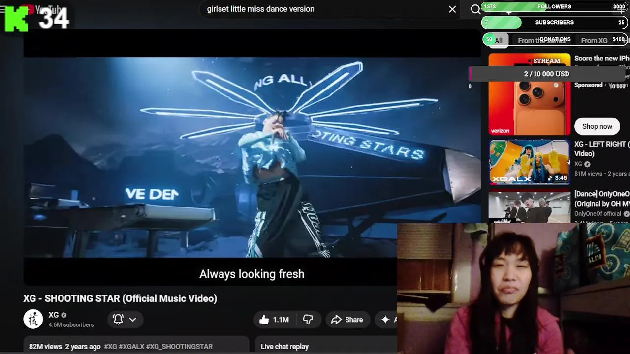The width and height of the screenshot is (630, 354).
Task: Click the Shop now button
Action: tap(597, 126)
